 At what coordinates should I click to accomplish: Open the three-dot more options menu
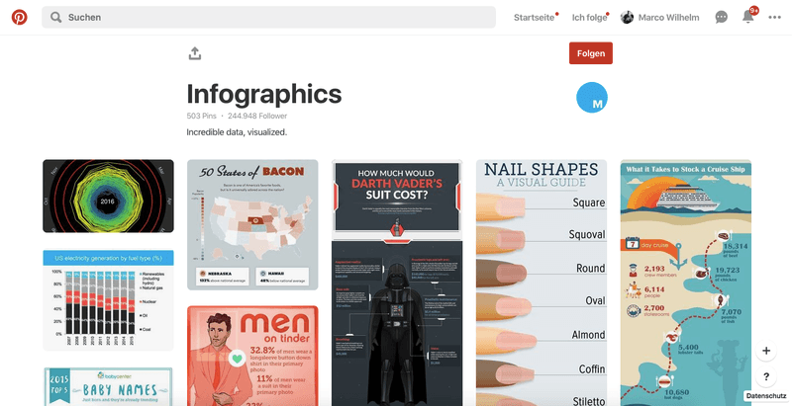pos(774,17)
